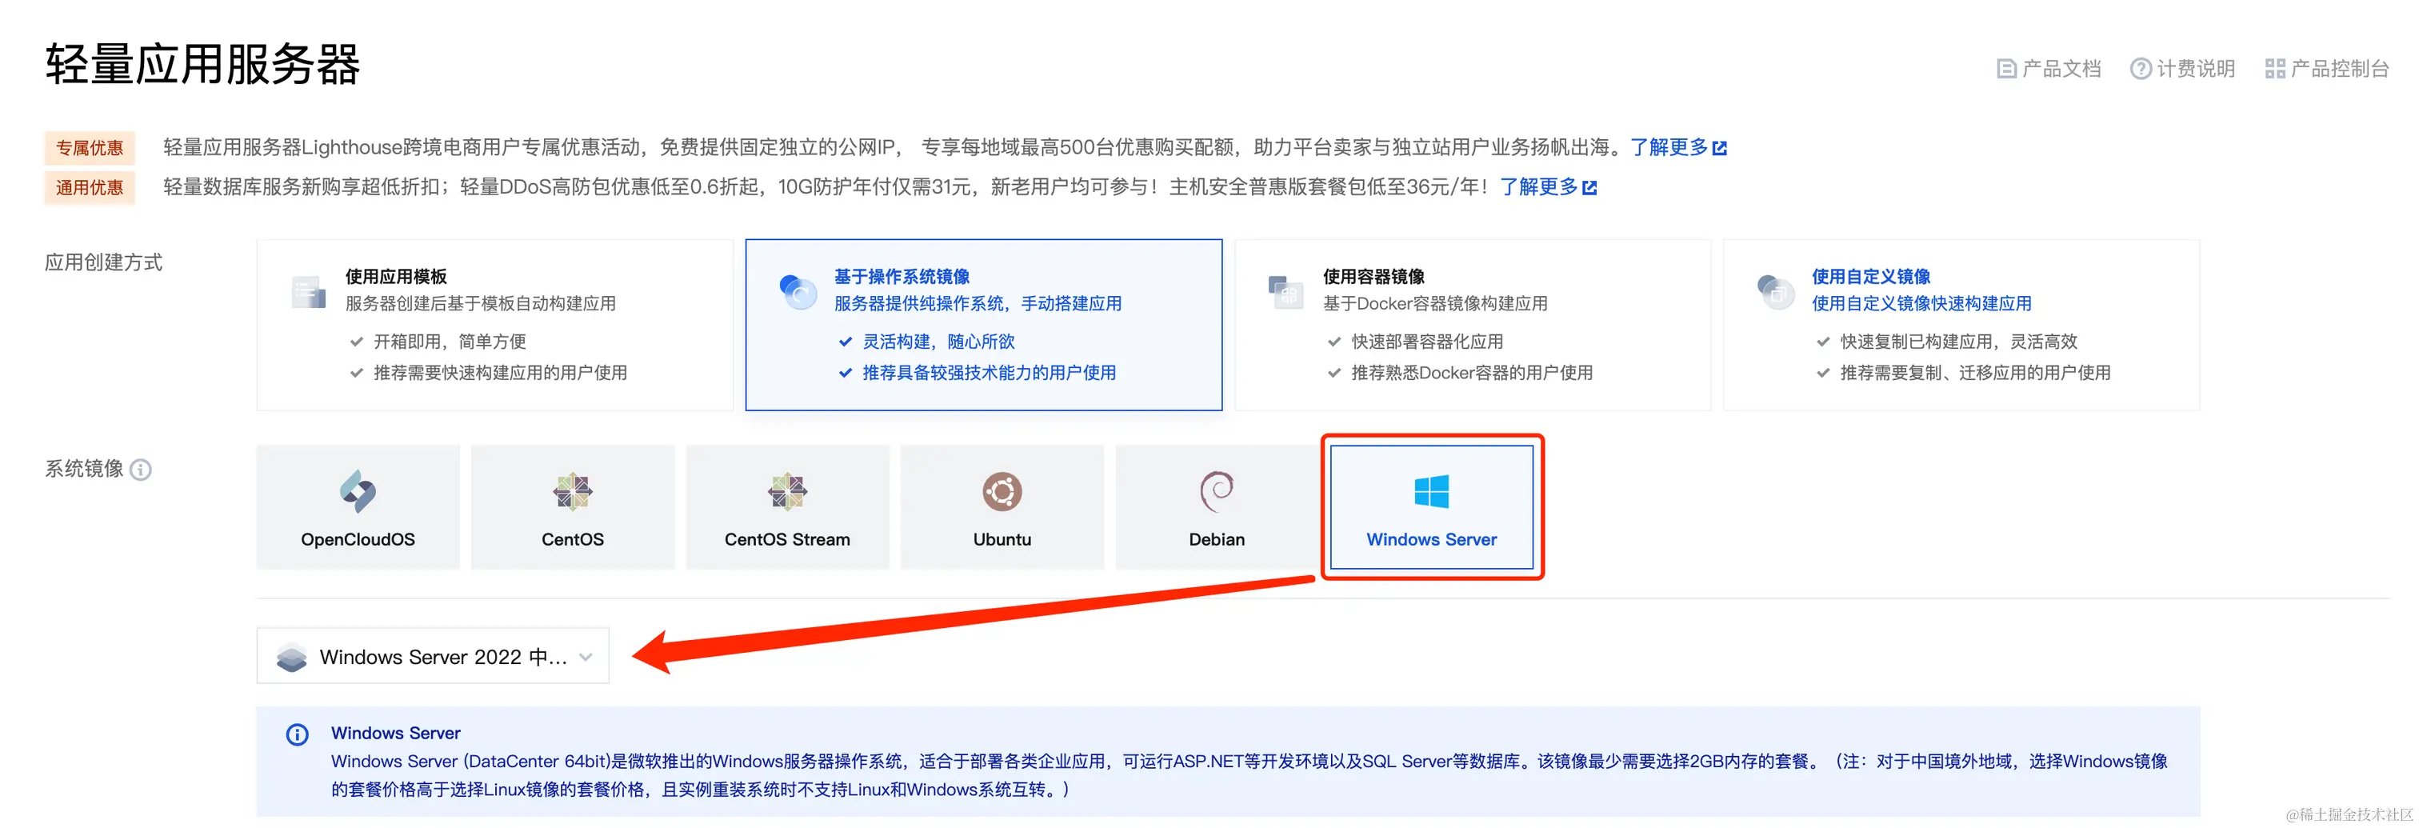The height and width of the screenshot is (828, 2419).
Task: Choose the 使用自定义镜像 option card
Action: pyautogui.click(x=1961, y=325)
